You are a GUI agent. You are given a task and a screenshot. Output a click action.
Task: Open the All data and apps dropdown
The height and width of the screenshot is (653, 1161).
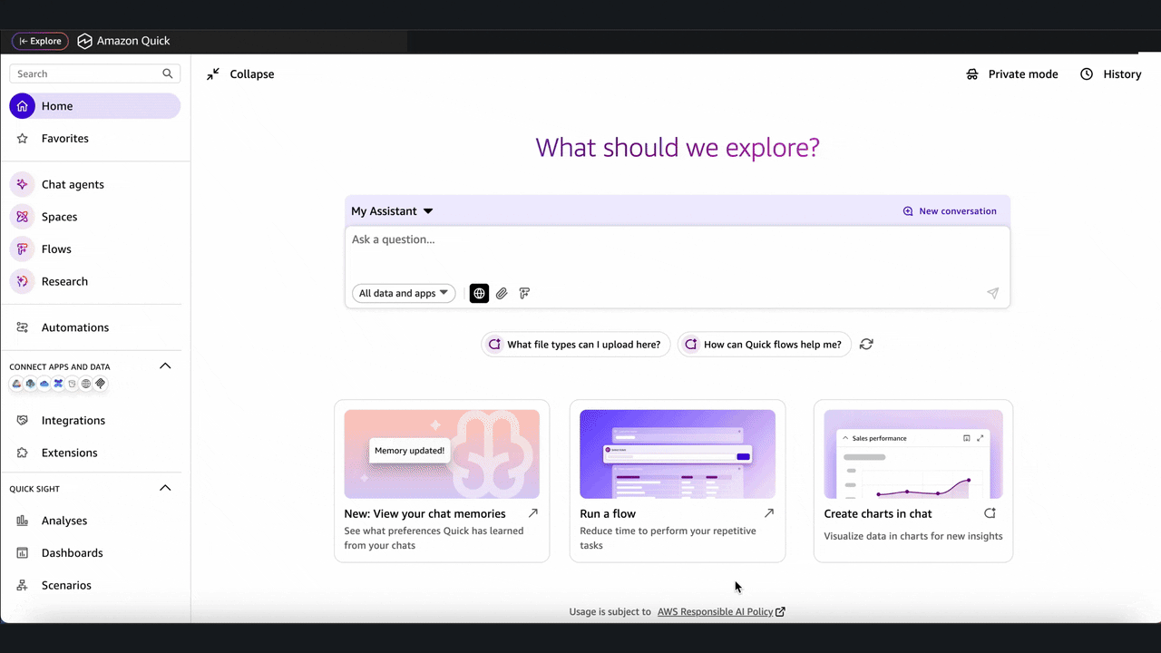pos(404,293)
